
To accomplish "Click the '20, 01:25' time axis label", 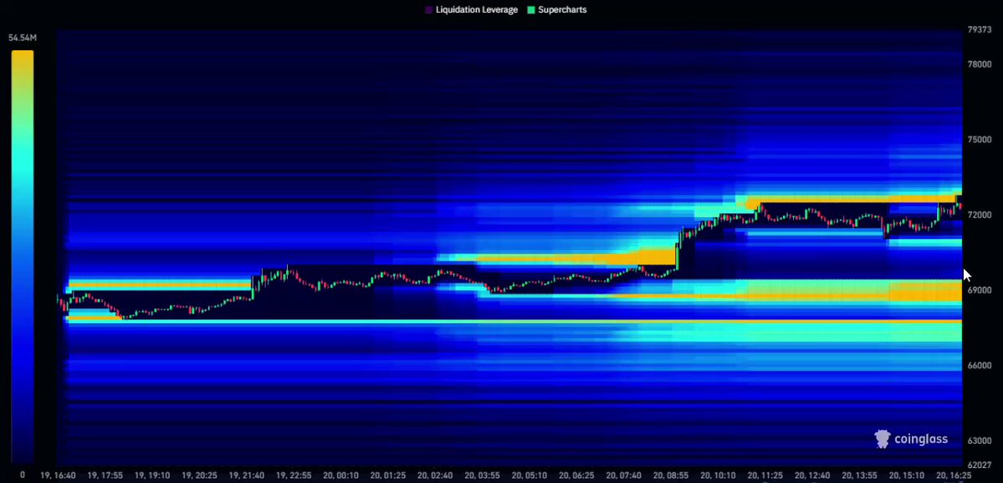I will pos(389,475).
